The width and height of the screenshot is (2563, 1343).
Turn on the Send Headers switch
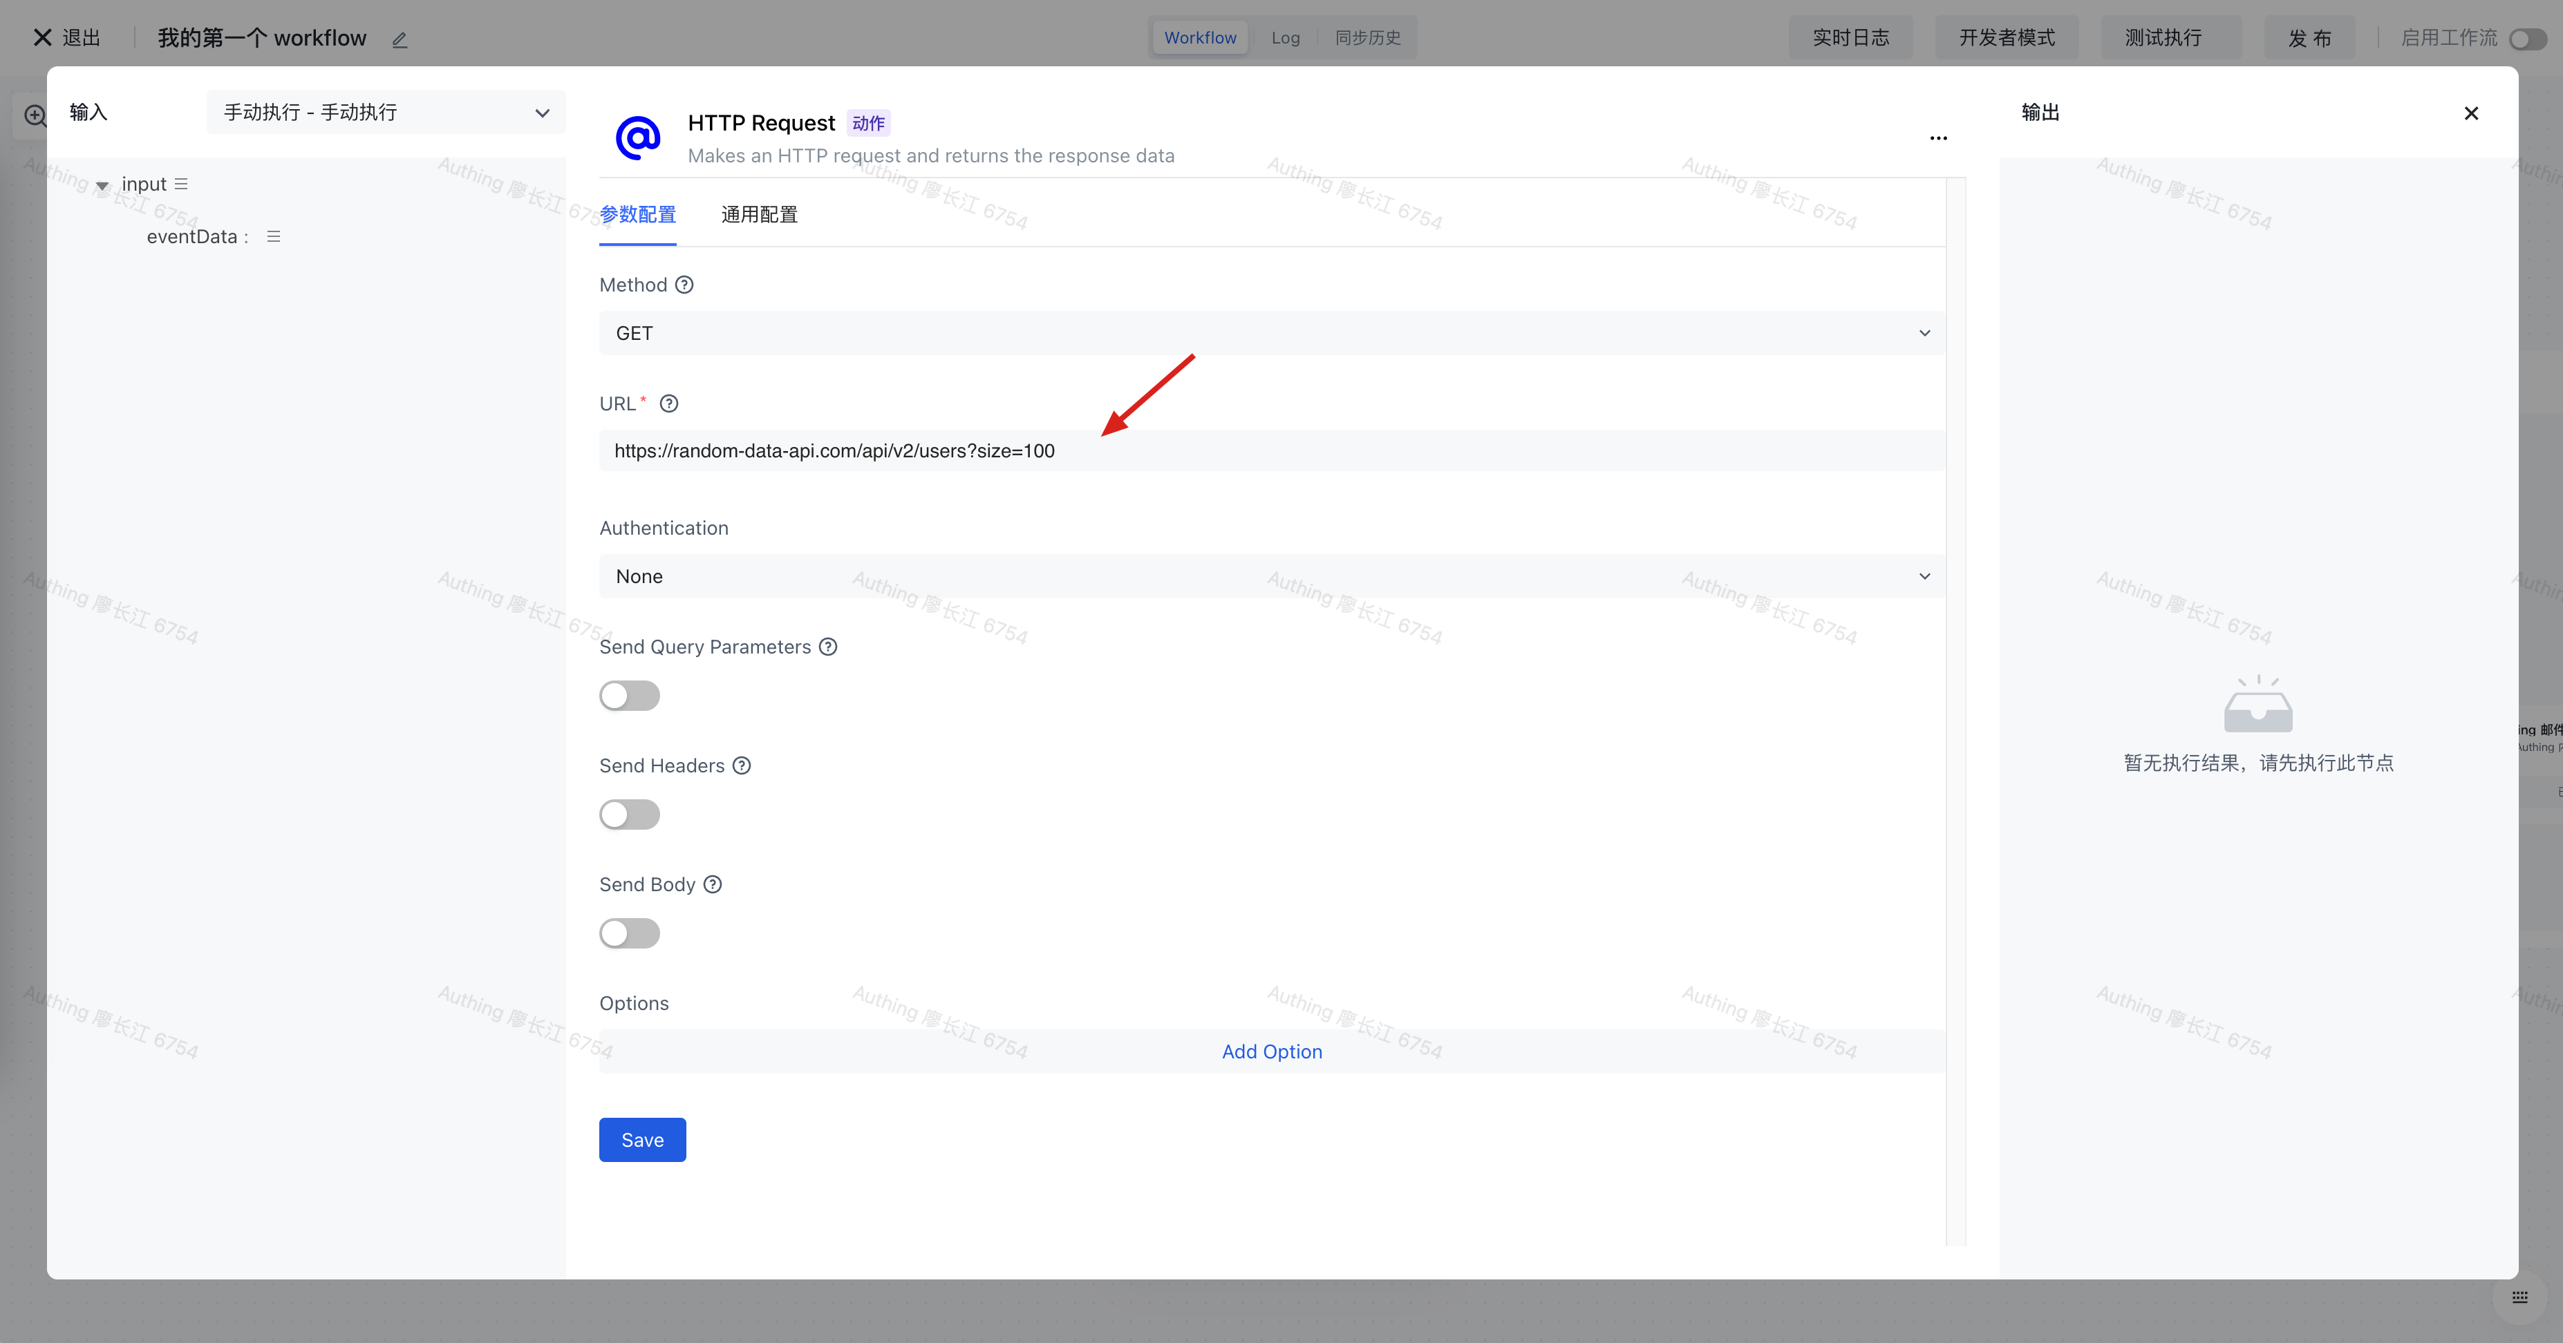tap(629, 815)
